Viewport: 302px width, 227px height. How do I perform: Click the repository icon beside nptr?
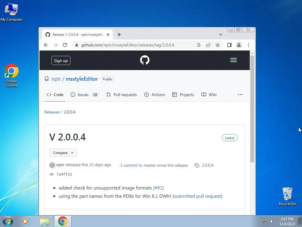click(47, 79)
